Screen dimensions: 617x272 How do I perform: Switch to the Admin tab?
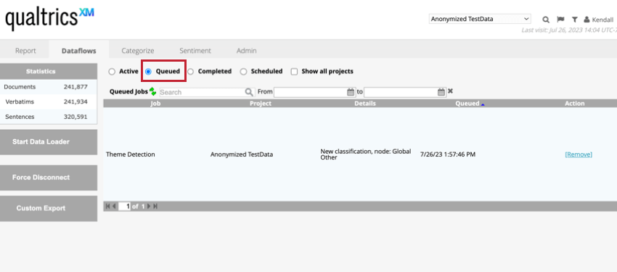[246, 51]
